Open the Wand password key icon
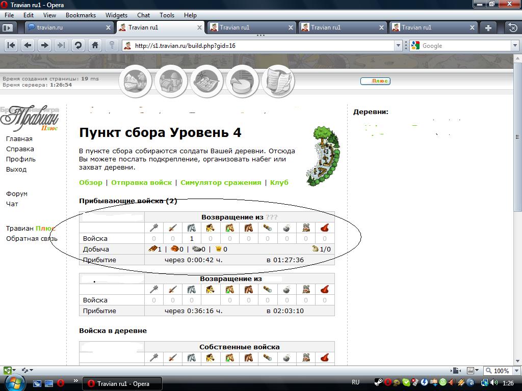The width and height of the screenshot is (522, 391). 112,45
